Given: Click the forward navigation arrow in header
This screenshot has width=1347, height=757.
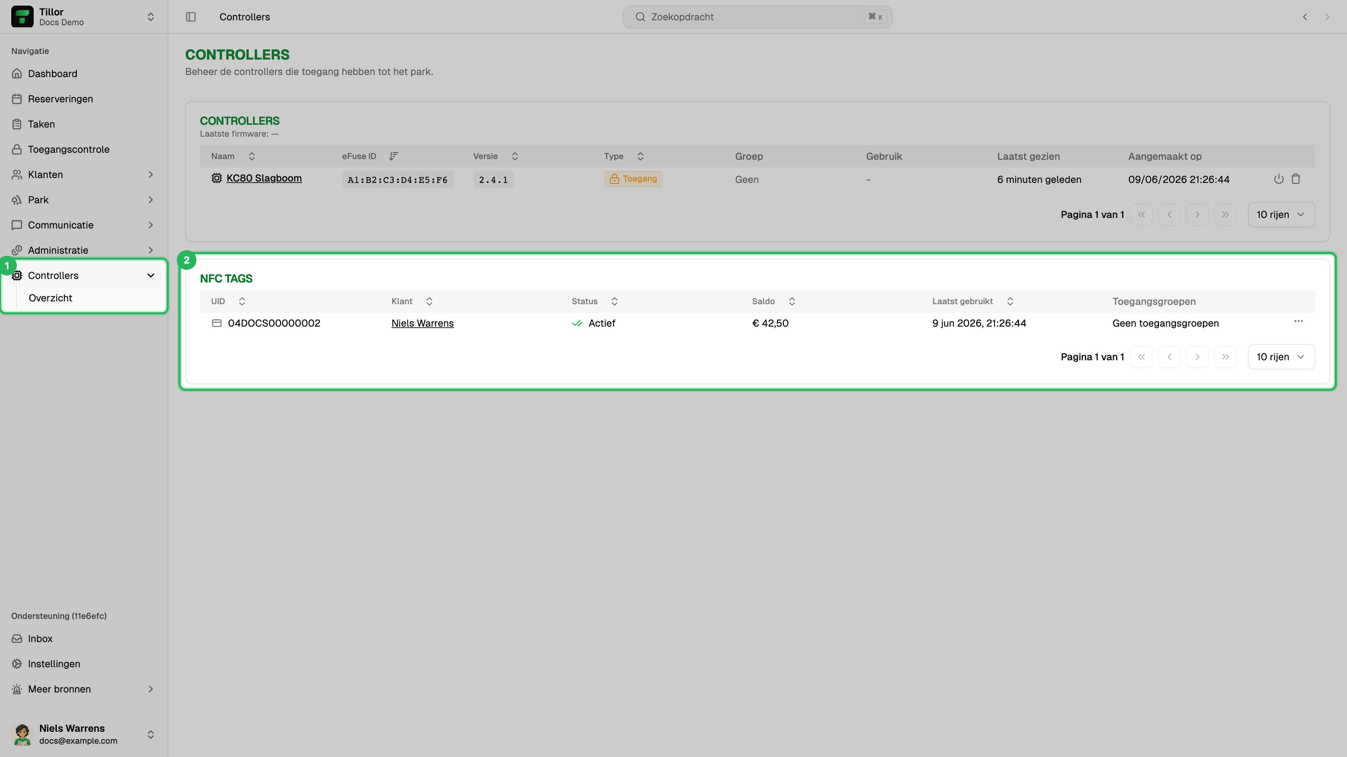Looking at the screenshot, I should pyautogui.click(x=1327, y=17).
